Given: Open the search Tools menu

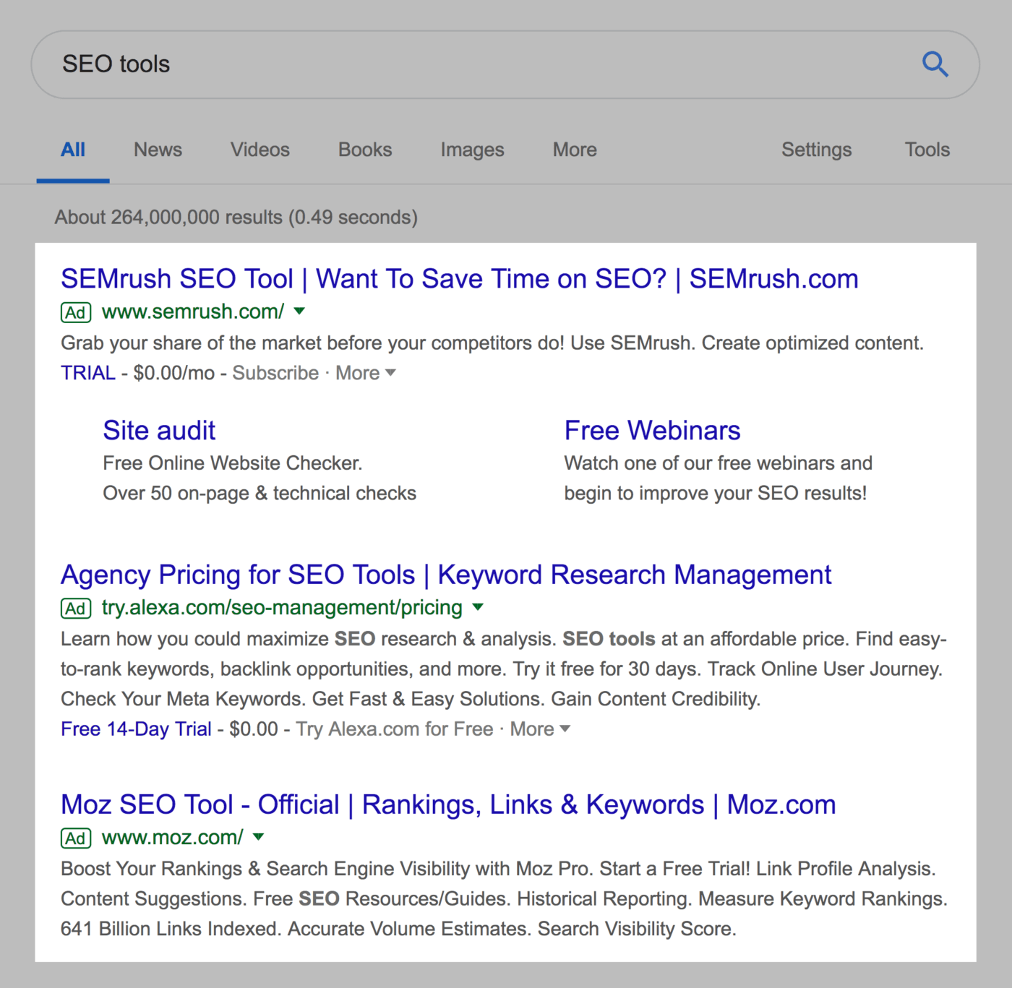Looking at the screenshot, I should [x=927, y=150].
